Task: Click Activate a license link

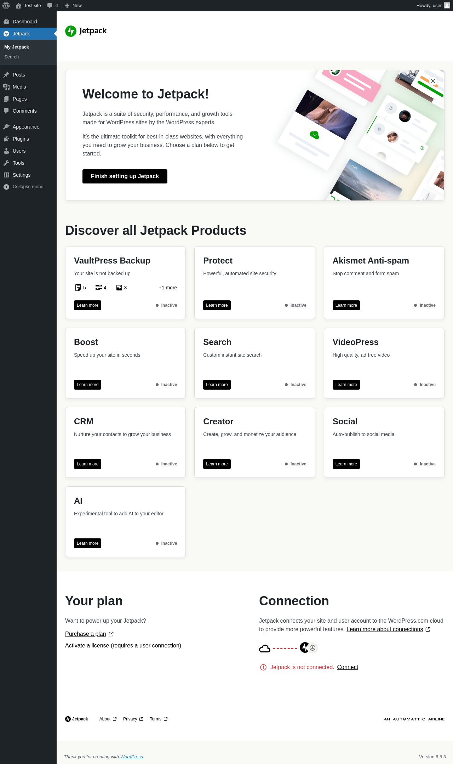Action: tap(123, 646)
